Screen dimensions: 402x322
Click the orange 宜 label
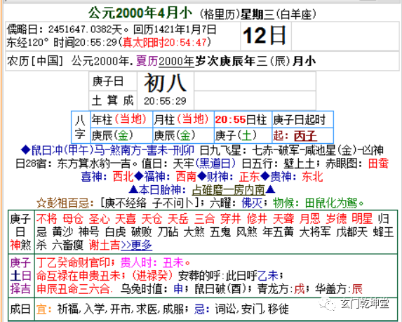coord(44,309)
